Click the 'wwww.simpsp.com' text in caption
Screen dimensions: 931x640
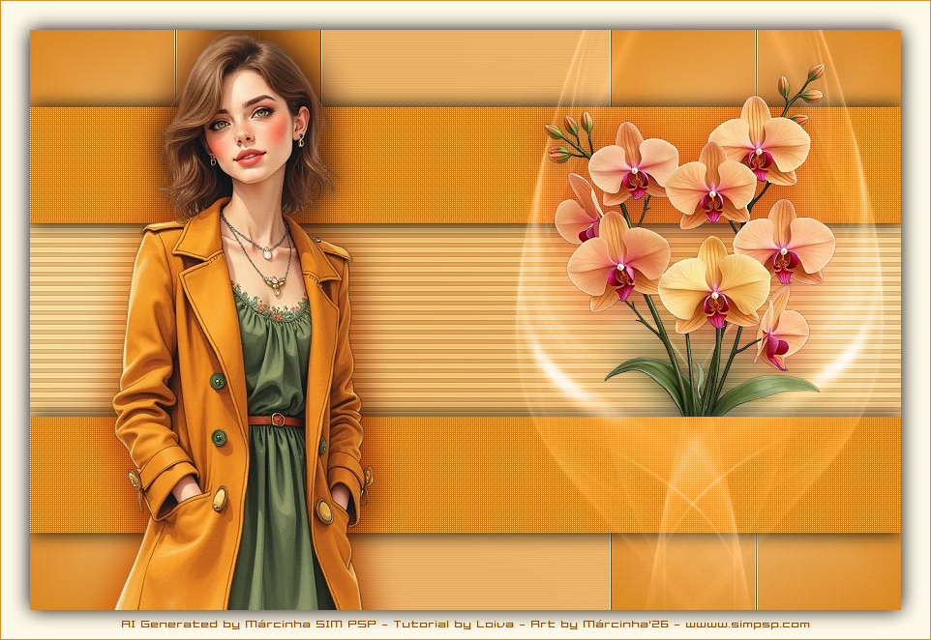[x=747, y=624]
